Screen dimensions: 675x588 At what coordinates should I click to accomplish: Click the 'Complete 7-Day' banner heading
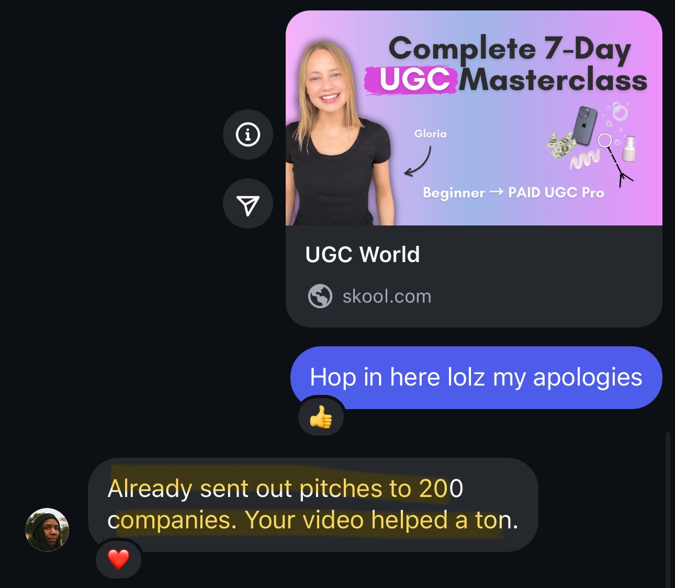pyautogui.click(x=510, y=49)
